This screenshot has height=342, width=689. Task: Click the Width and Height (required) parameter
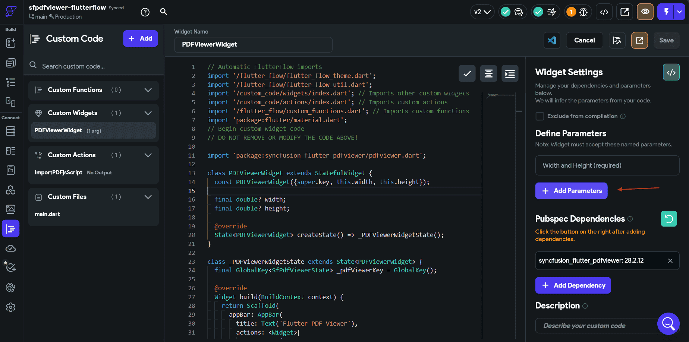point(607,165)
